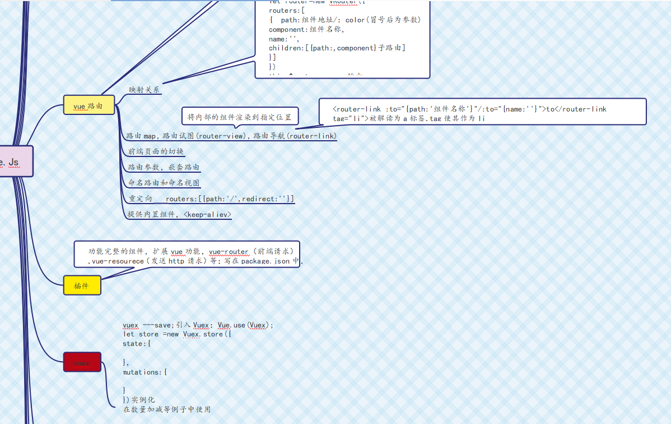Select the "提供内置组件, <keep-aliev>" branch

(179, 214)
